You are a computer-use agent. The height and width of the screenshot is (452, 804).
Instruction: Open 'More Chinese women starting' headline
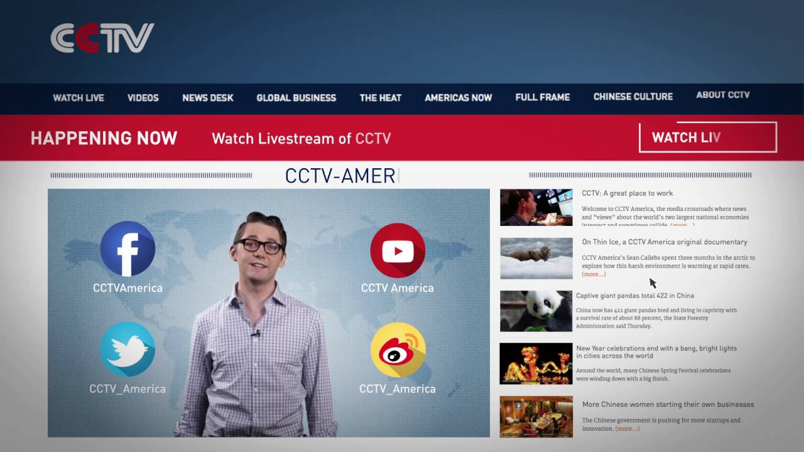668,404
